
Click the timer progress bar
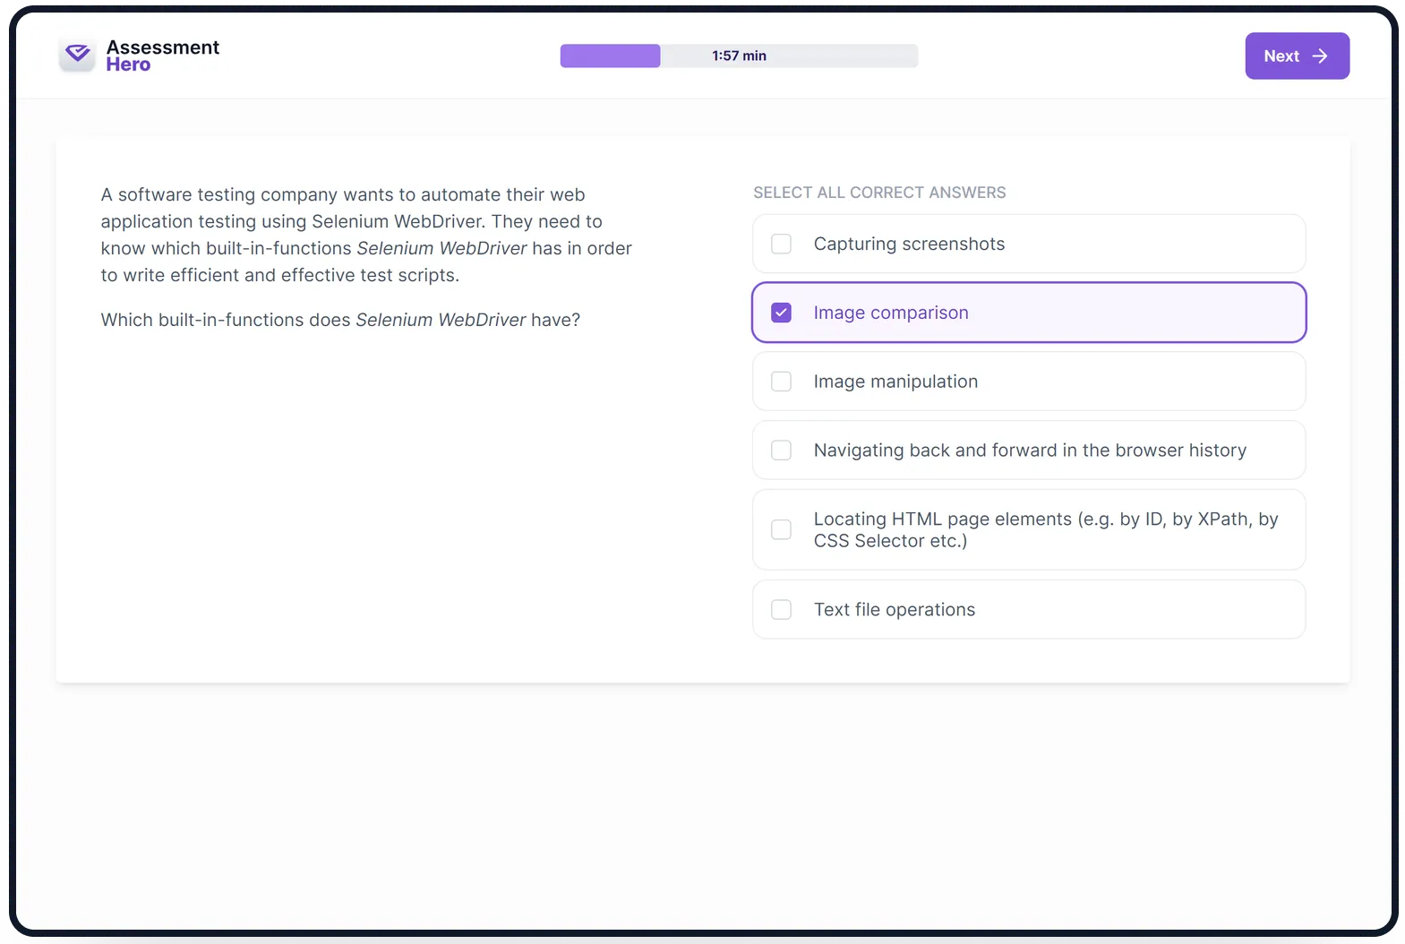tap(739, 56)
